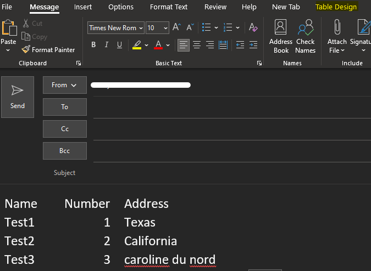Expand bullet list style dropdown
The height and width of the screenshot is (271, 371).
point(216,27)
